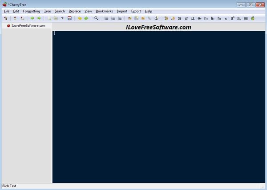
Task: Save the document with the floppy icon
Action: pyautogui.click(x=69, y=18)
